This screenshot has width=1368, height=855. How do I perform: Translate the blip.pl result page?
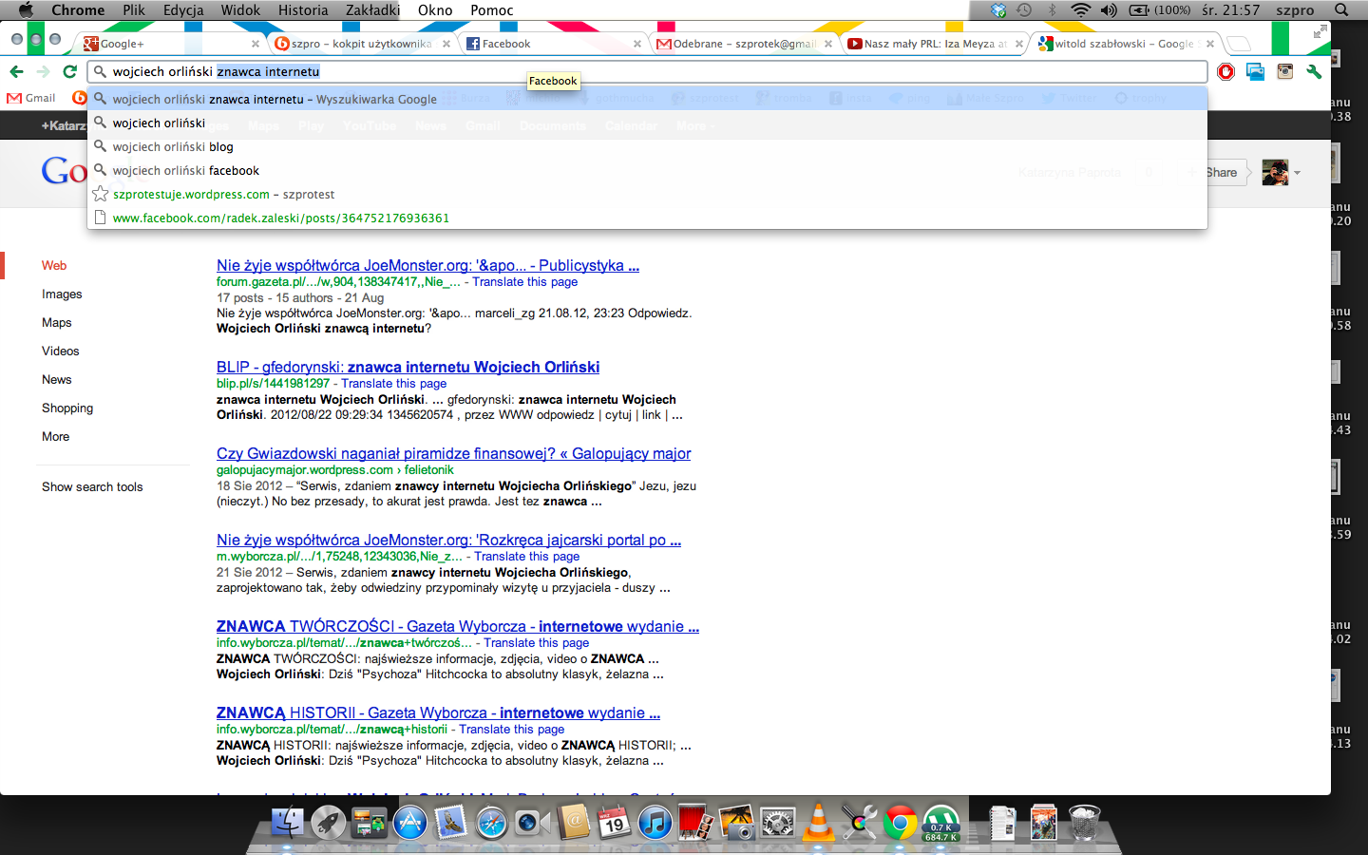(393, 384)
